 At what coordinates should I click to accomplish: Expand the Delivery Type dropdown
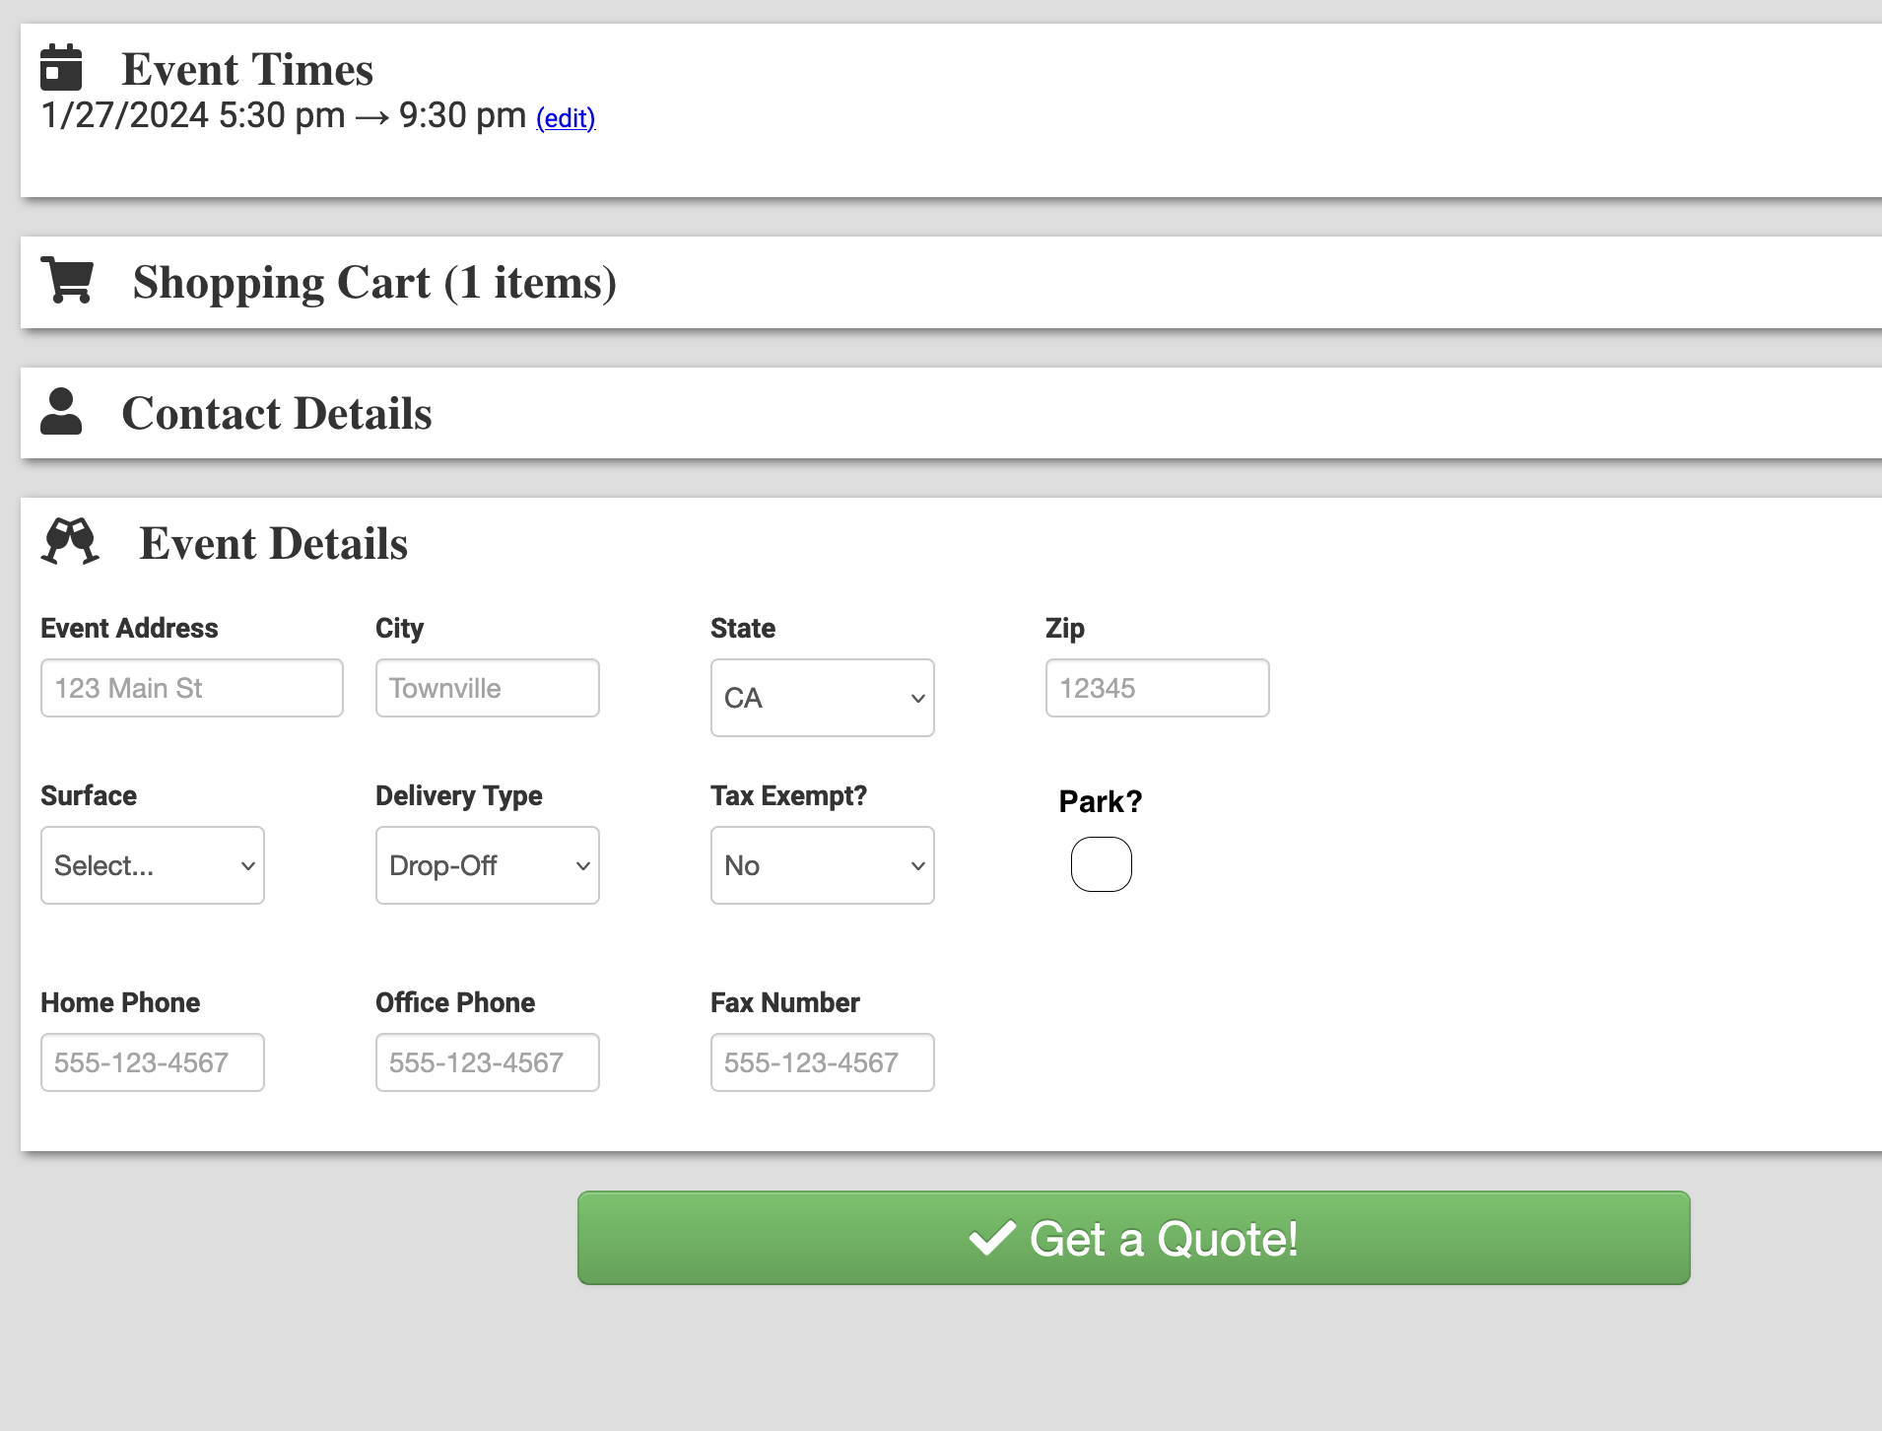pyautogui.click(x=487, y=865)
